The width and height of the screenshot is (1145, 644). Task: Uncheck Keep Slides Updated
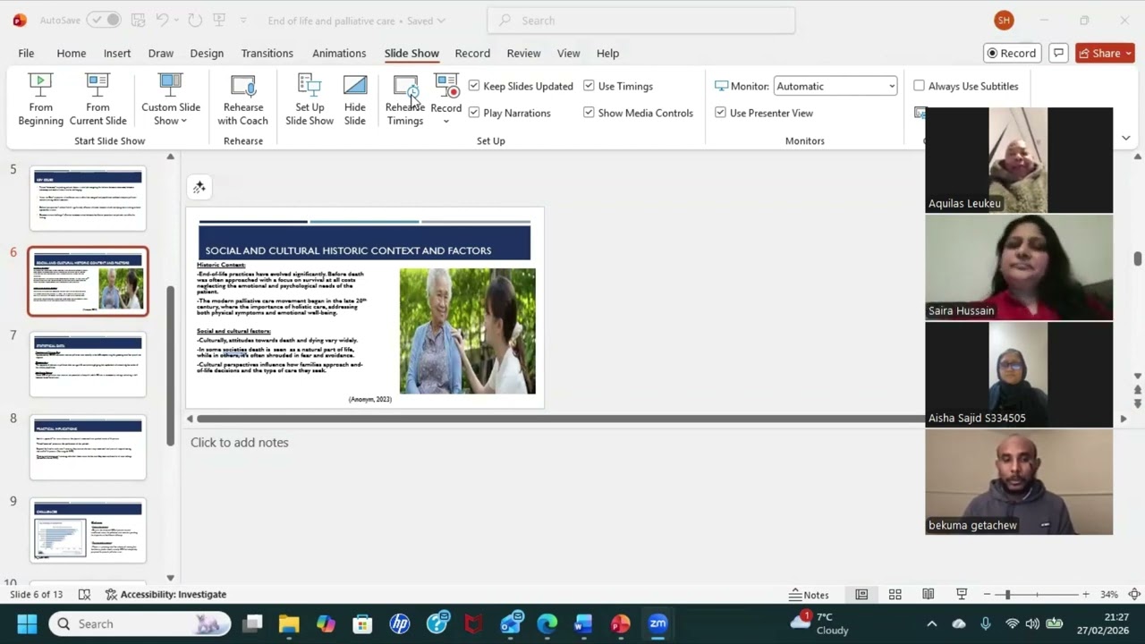[474, 86]
